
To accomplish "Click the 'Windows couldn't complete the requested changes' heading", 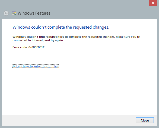I will [x=61, y=27].
